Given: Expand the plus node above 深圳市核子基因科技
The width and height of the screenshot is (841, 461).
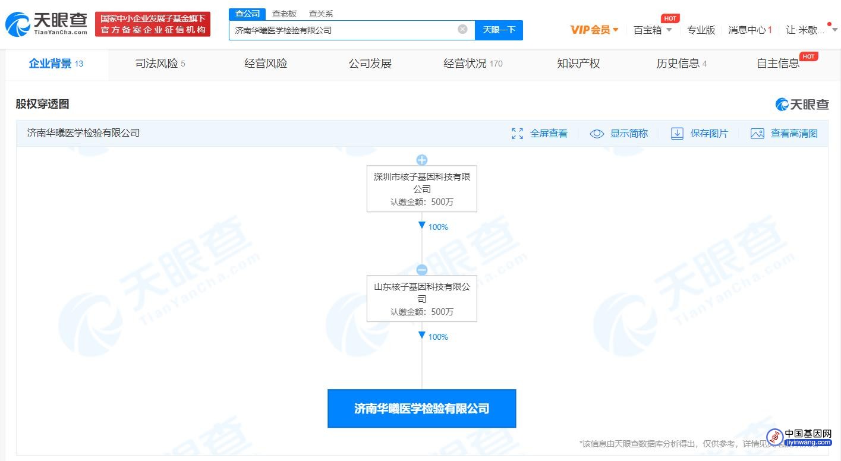Looking at the screenshot, I should pyautogui.click(x=422, y=160).
